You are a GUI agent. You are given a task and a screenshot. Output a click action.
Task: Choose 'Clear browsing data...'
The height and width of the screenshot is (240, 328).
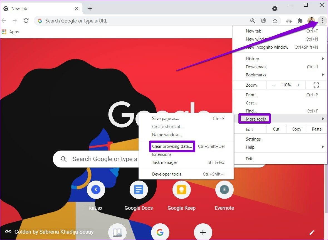pyautogui.click(x=186, y=146)
